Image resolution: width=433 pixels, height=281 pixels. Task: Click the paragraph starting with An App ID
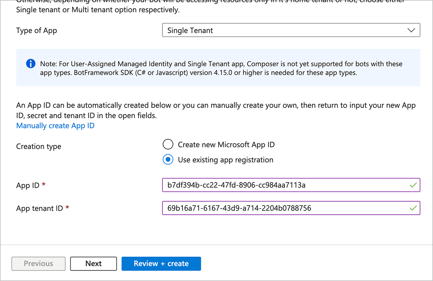click(x=216, y=110)
